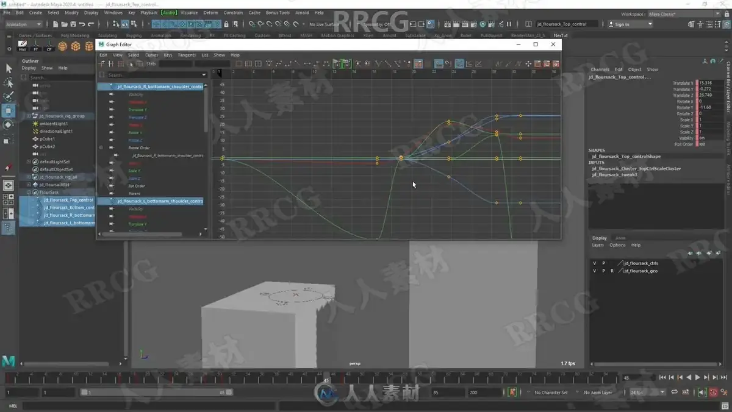Toggle P playback of jd_floursack_geo layer
732x412 pixels.
coord(603,271)
